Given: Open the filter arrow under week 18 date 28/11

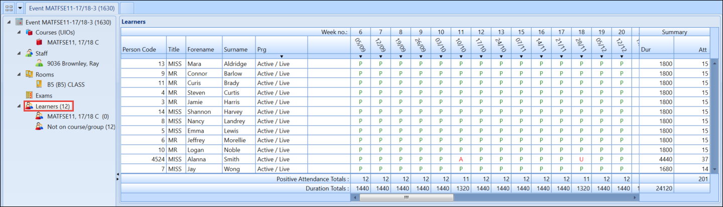Looking at the screenshot, I should click(581, 56).
